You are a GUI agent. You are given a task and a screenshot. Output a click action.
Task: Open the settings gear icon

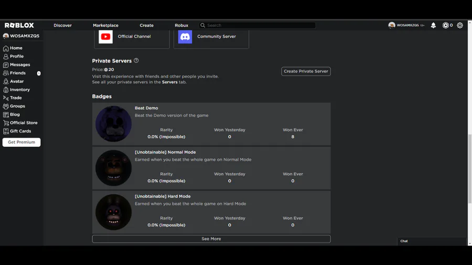pyautogui.click(x=459, y=25)
